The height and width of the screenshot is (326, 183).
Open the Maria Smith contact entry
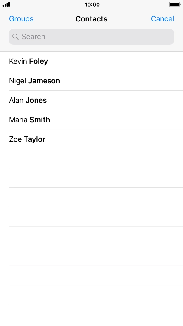coord(91,120)
